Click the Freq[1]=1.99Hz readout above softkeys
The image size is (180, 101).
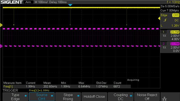tap(39, 90)
